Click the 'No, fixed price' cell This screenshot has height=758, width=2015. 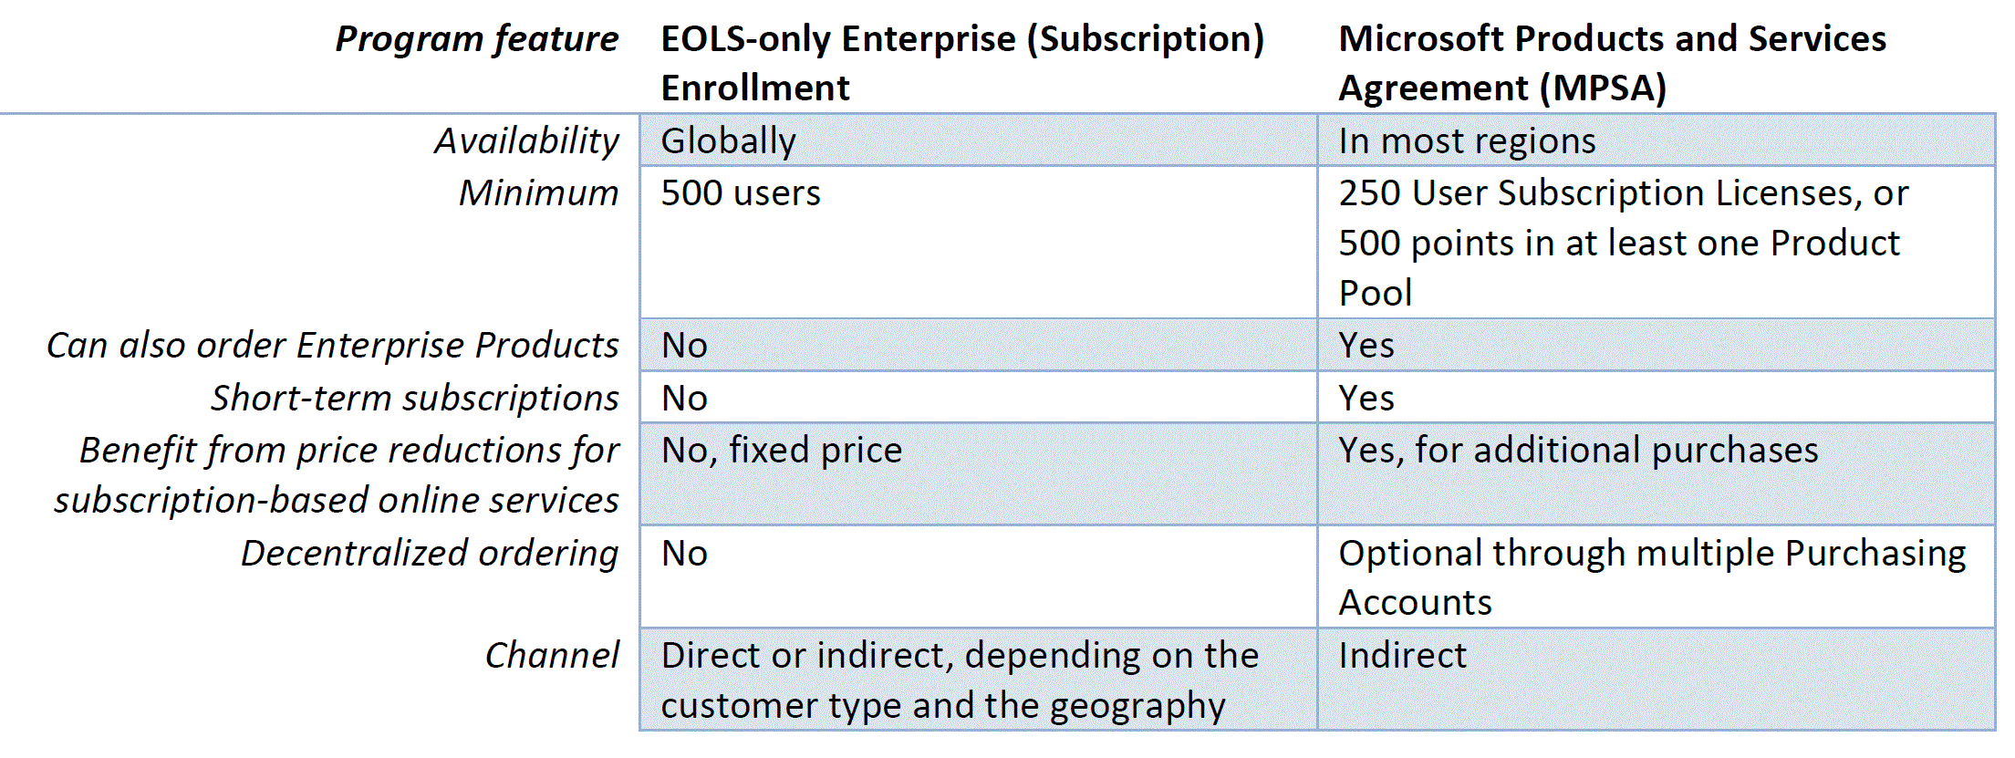[x=781, y=451]
